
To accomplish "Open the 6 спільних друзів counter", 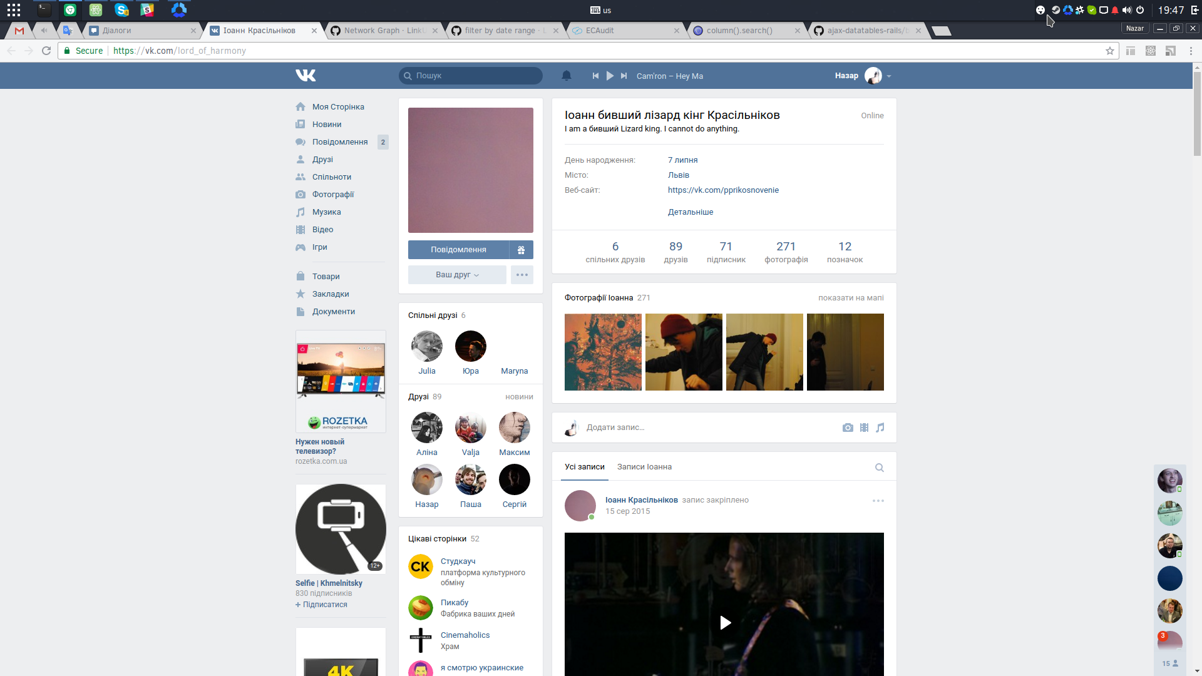I will tap(615, 252).
